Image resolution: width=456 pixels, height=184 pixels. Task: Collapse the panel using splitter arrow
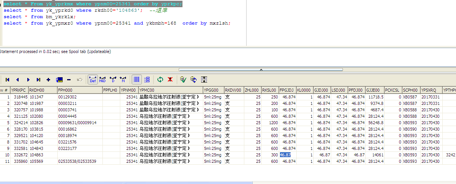click(x=261, y=70)
